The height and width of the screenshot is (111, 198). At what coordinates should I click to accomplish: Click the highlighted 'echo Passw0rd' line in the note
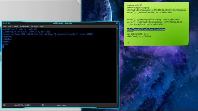click(x=146, y=29)
